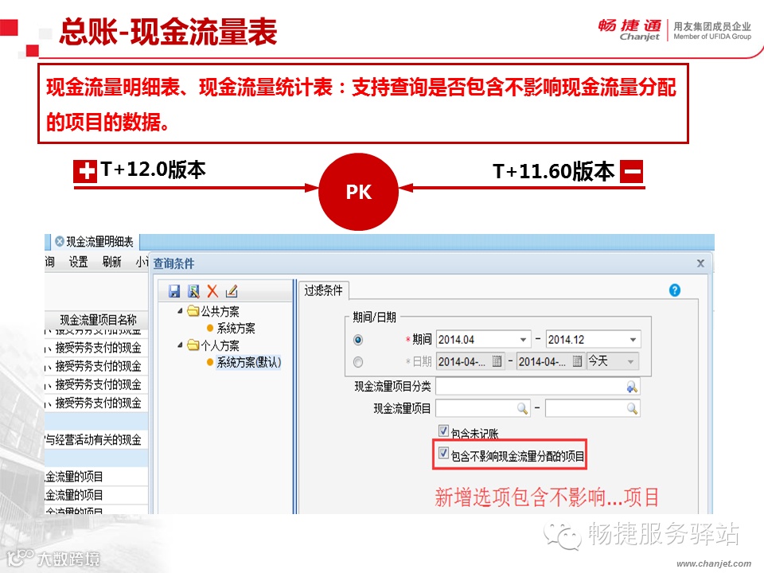Click the 个人方案 folder label
764x573 pixels.
coord(220,345)
